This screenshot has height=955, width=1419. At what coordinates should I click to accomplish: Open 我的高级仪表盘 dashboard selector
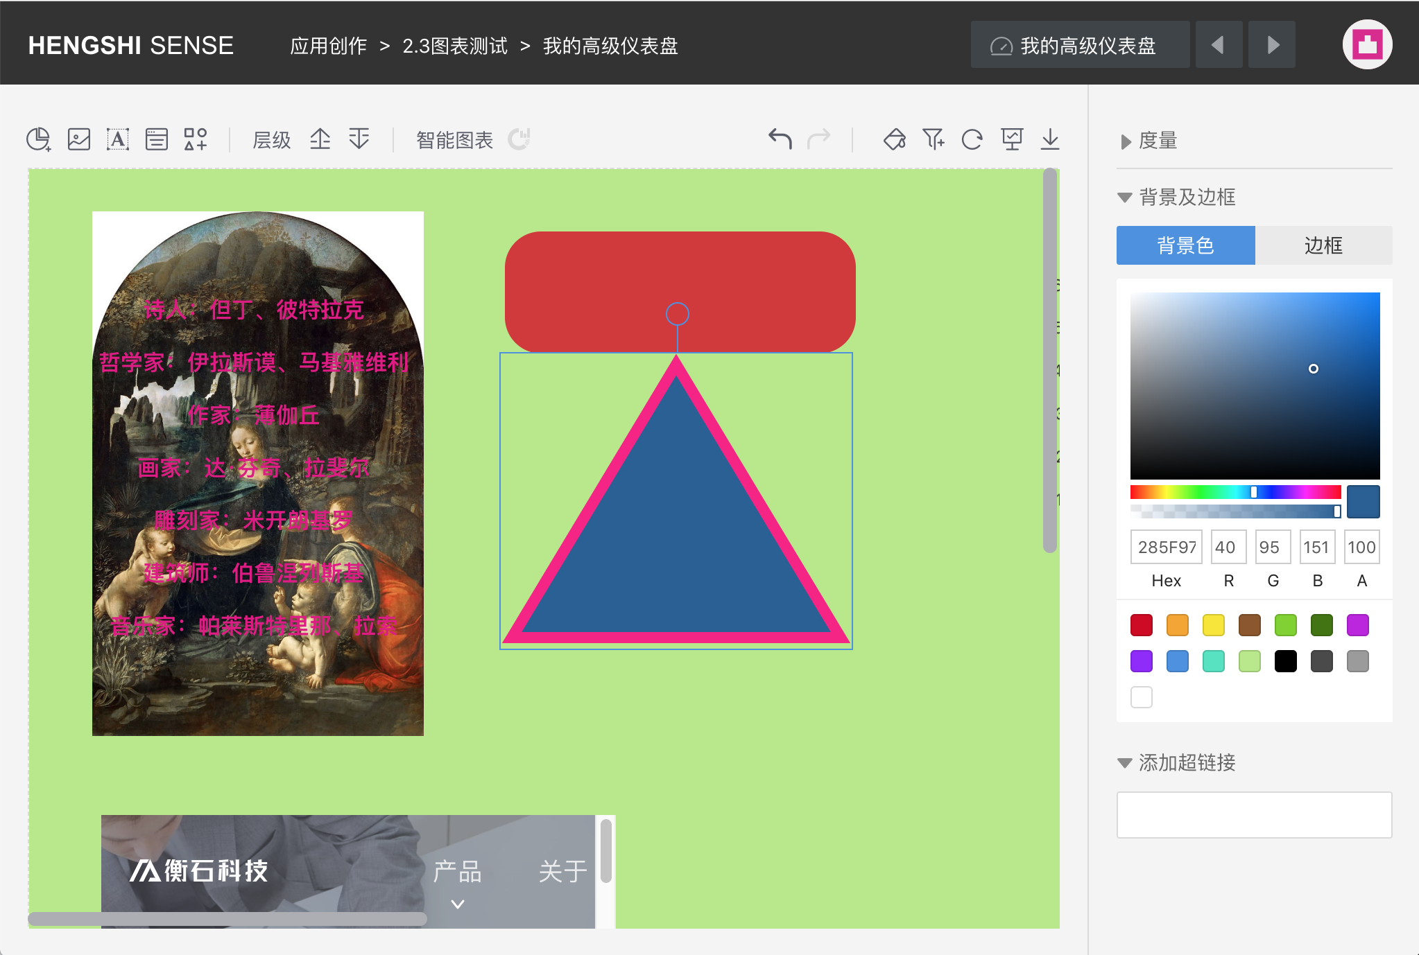point(1080,45)
